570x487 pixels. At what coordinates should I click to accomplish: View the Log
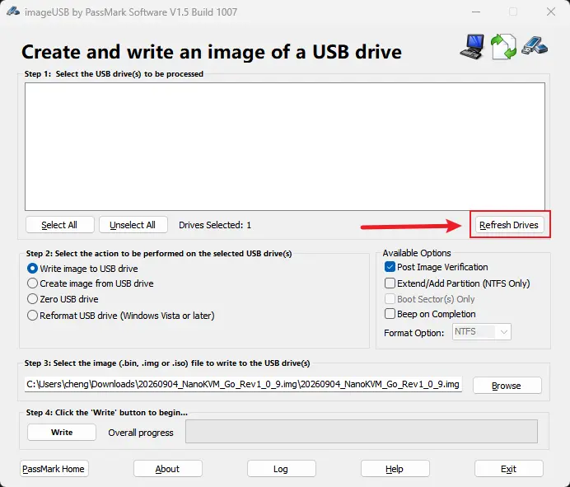pos(282,469)
